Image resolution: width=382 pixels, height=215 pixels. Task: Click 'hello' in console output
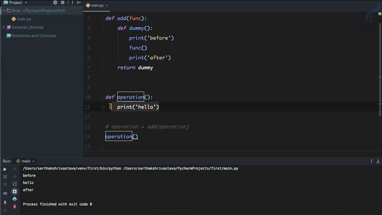pyautogui.click(x=28, y=183)
